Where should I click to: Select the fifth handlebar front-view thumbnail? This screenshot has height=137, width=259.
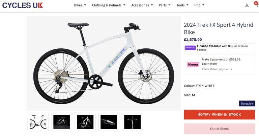coord(133,122)
